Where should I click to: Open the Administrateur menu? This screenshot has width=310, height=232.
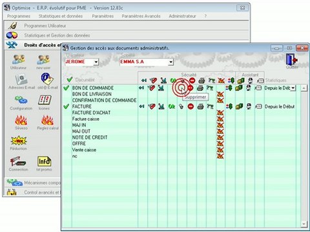pyautogui.click(x=182, y=16)
